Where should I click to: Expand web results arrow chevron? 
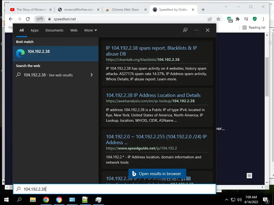pos(92,75)
